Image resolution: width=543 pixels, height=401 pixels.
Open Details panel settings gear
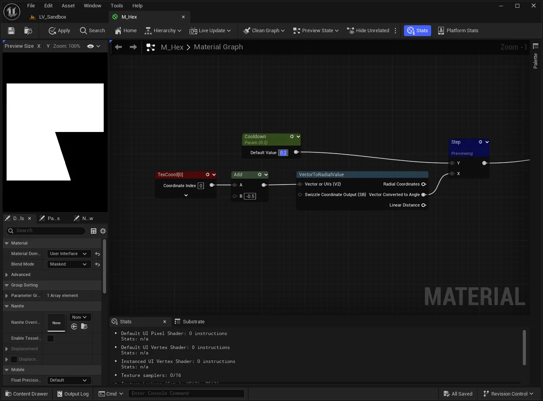103,231
